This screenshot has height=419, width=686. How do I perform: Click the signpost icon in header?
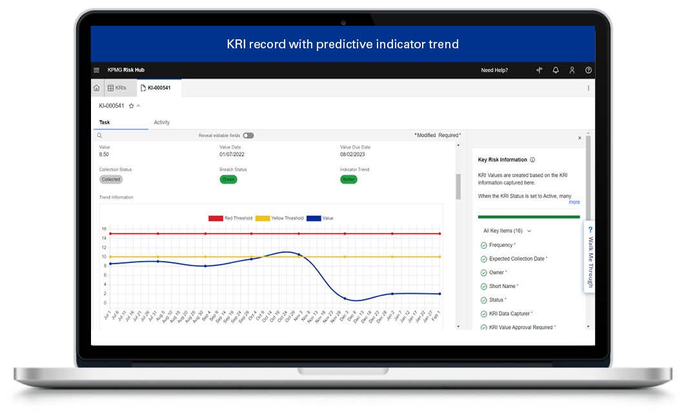(540, 70)
